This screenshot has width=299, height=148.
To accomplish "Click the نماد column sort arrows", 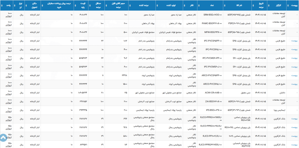I will 199,6.
